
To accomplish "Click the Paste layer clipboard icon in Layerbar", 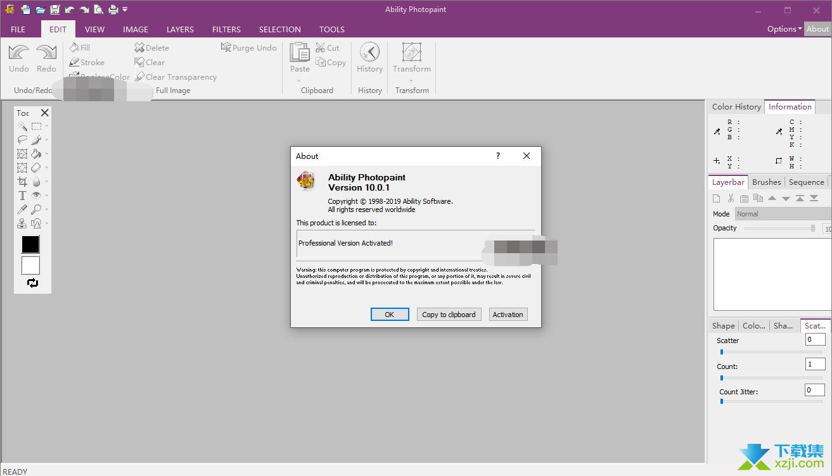I will coord(745,199).
